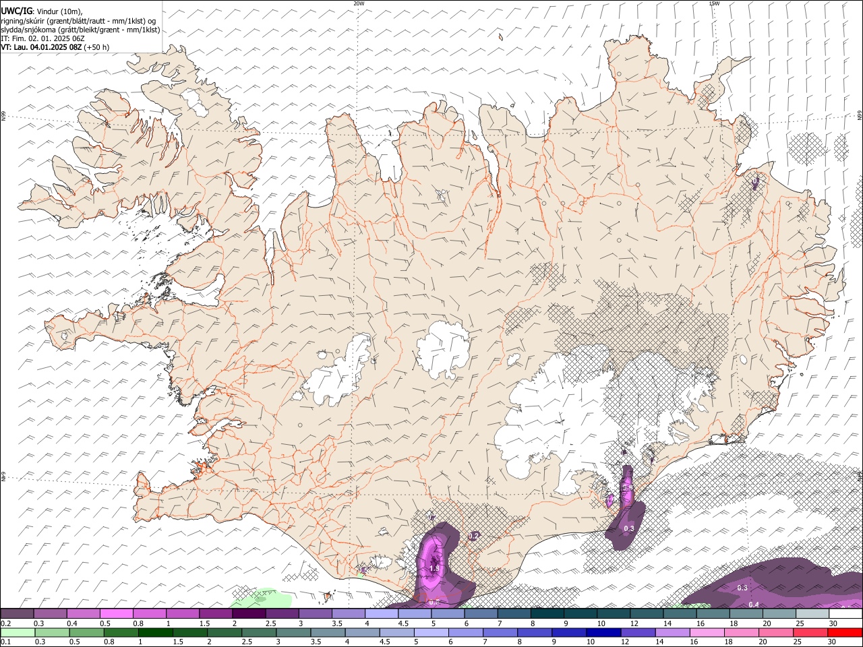Click the 'IT: Fim. 02. 01. 2025 06Z' line
The height and width of the screenshot is (647, 863).
43,38
